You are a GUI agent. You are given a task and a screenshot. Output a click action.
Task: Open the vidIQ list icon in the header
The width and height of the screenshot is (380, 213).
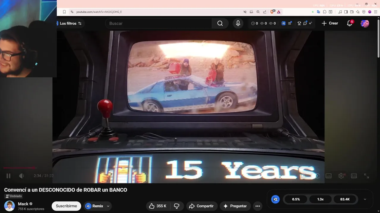[x=290, y=23]
